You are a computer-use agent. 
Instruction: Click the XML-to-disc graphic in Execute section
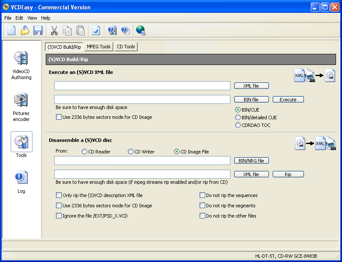pyautogui.click(x=315, y=75)
